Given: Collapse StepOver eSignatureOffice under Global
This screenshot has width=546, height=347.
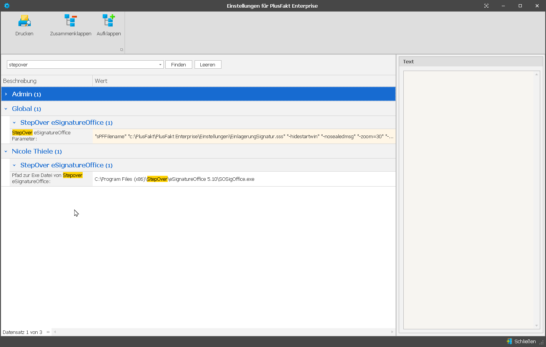Looking at the screenshot, I should point(14,123).
